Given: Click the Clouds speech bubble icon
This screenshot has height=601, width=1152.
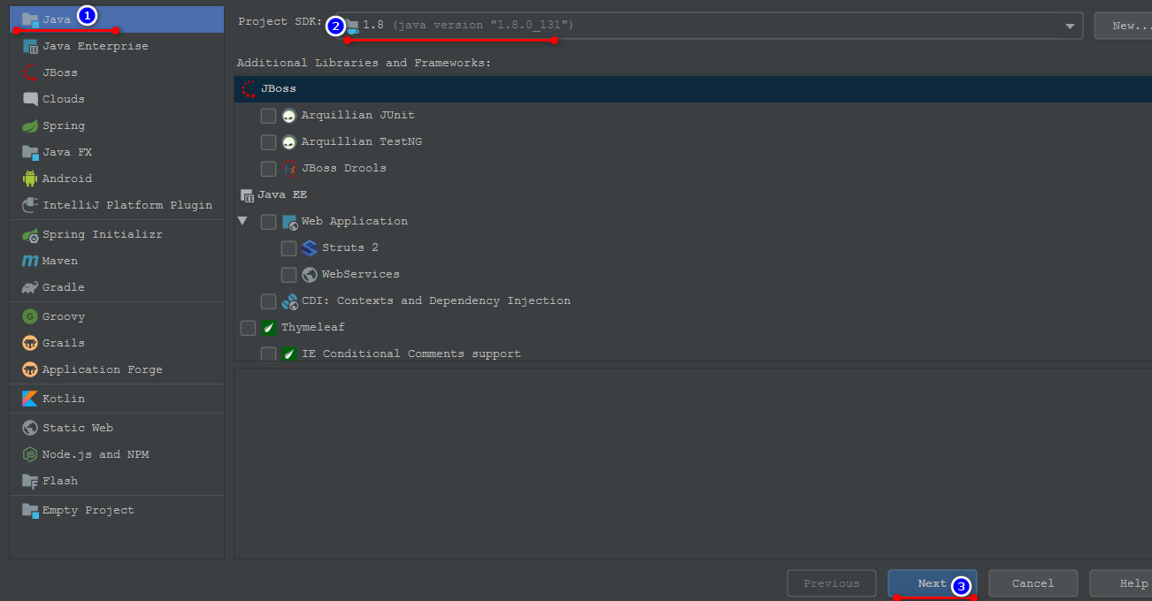Looking at the screenshot, I should [30, 99].
